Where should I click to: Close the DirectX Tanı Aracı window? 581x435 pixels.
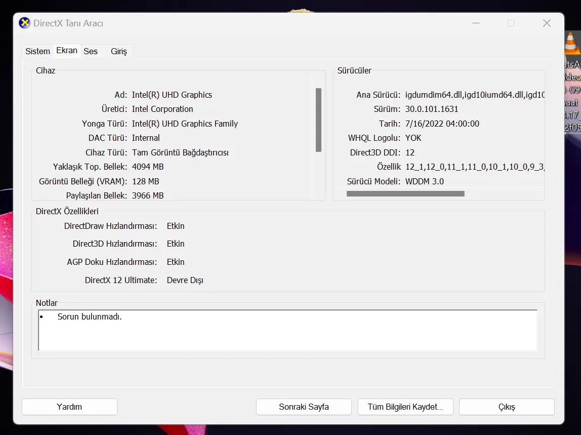[x=547, y=23]
